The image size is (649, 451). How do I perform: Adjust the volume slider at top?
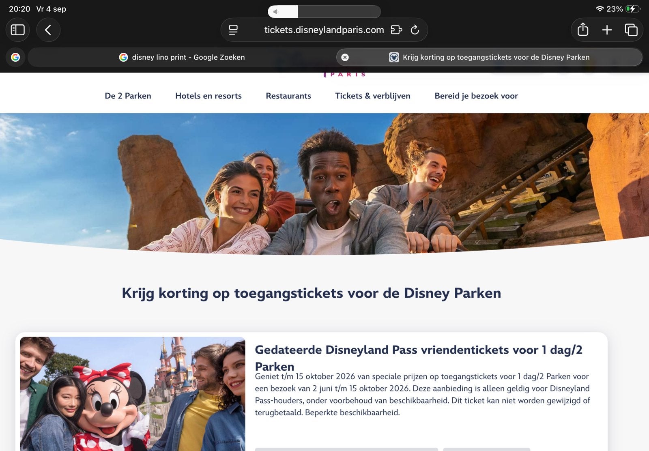pyautogui.click(x=324, y=11)
